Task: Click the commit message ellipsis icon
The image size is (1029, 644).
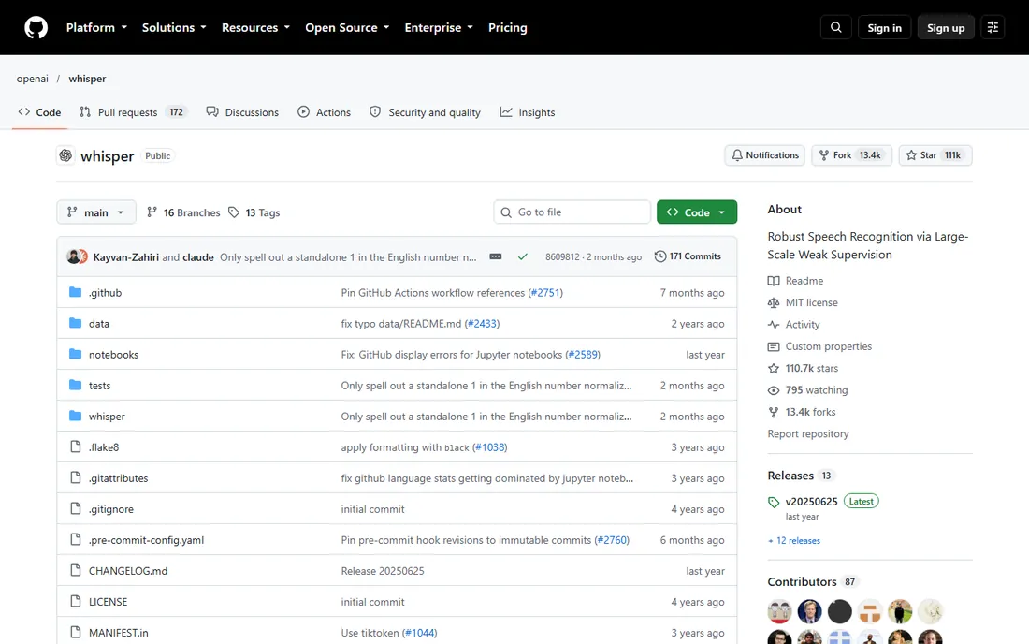Action: pos(496,256)
